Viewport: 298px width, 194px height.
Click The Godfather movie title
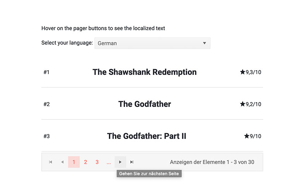pos(144,104)
